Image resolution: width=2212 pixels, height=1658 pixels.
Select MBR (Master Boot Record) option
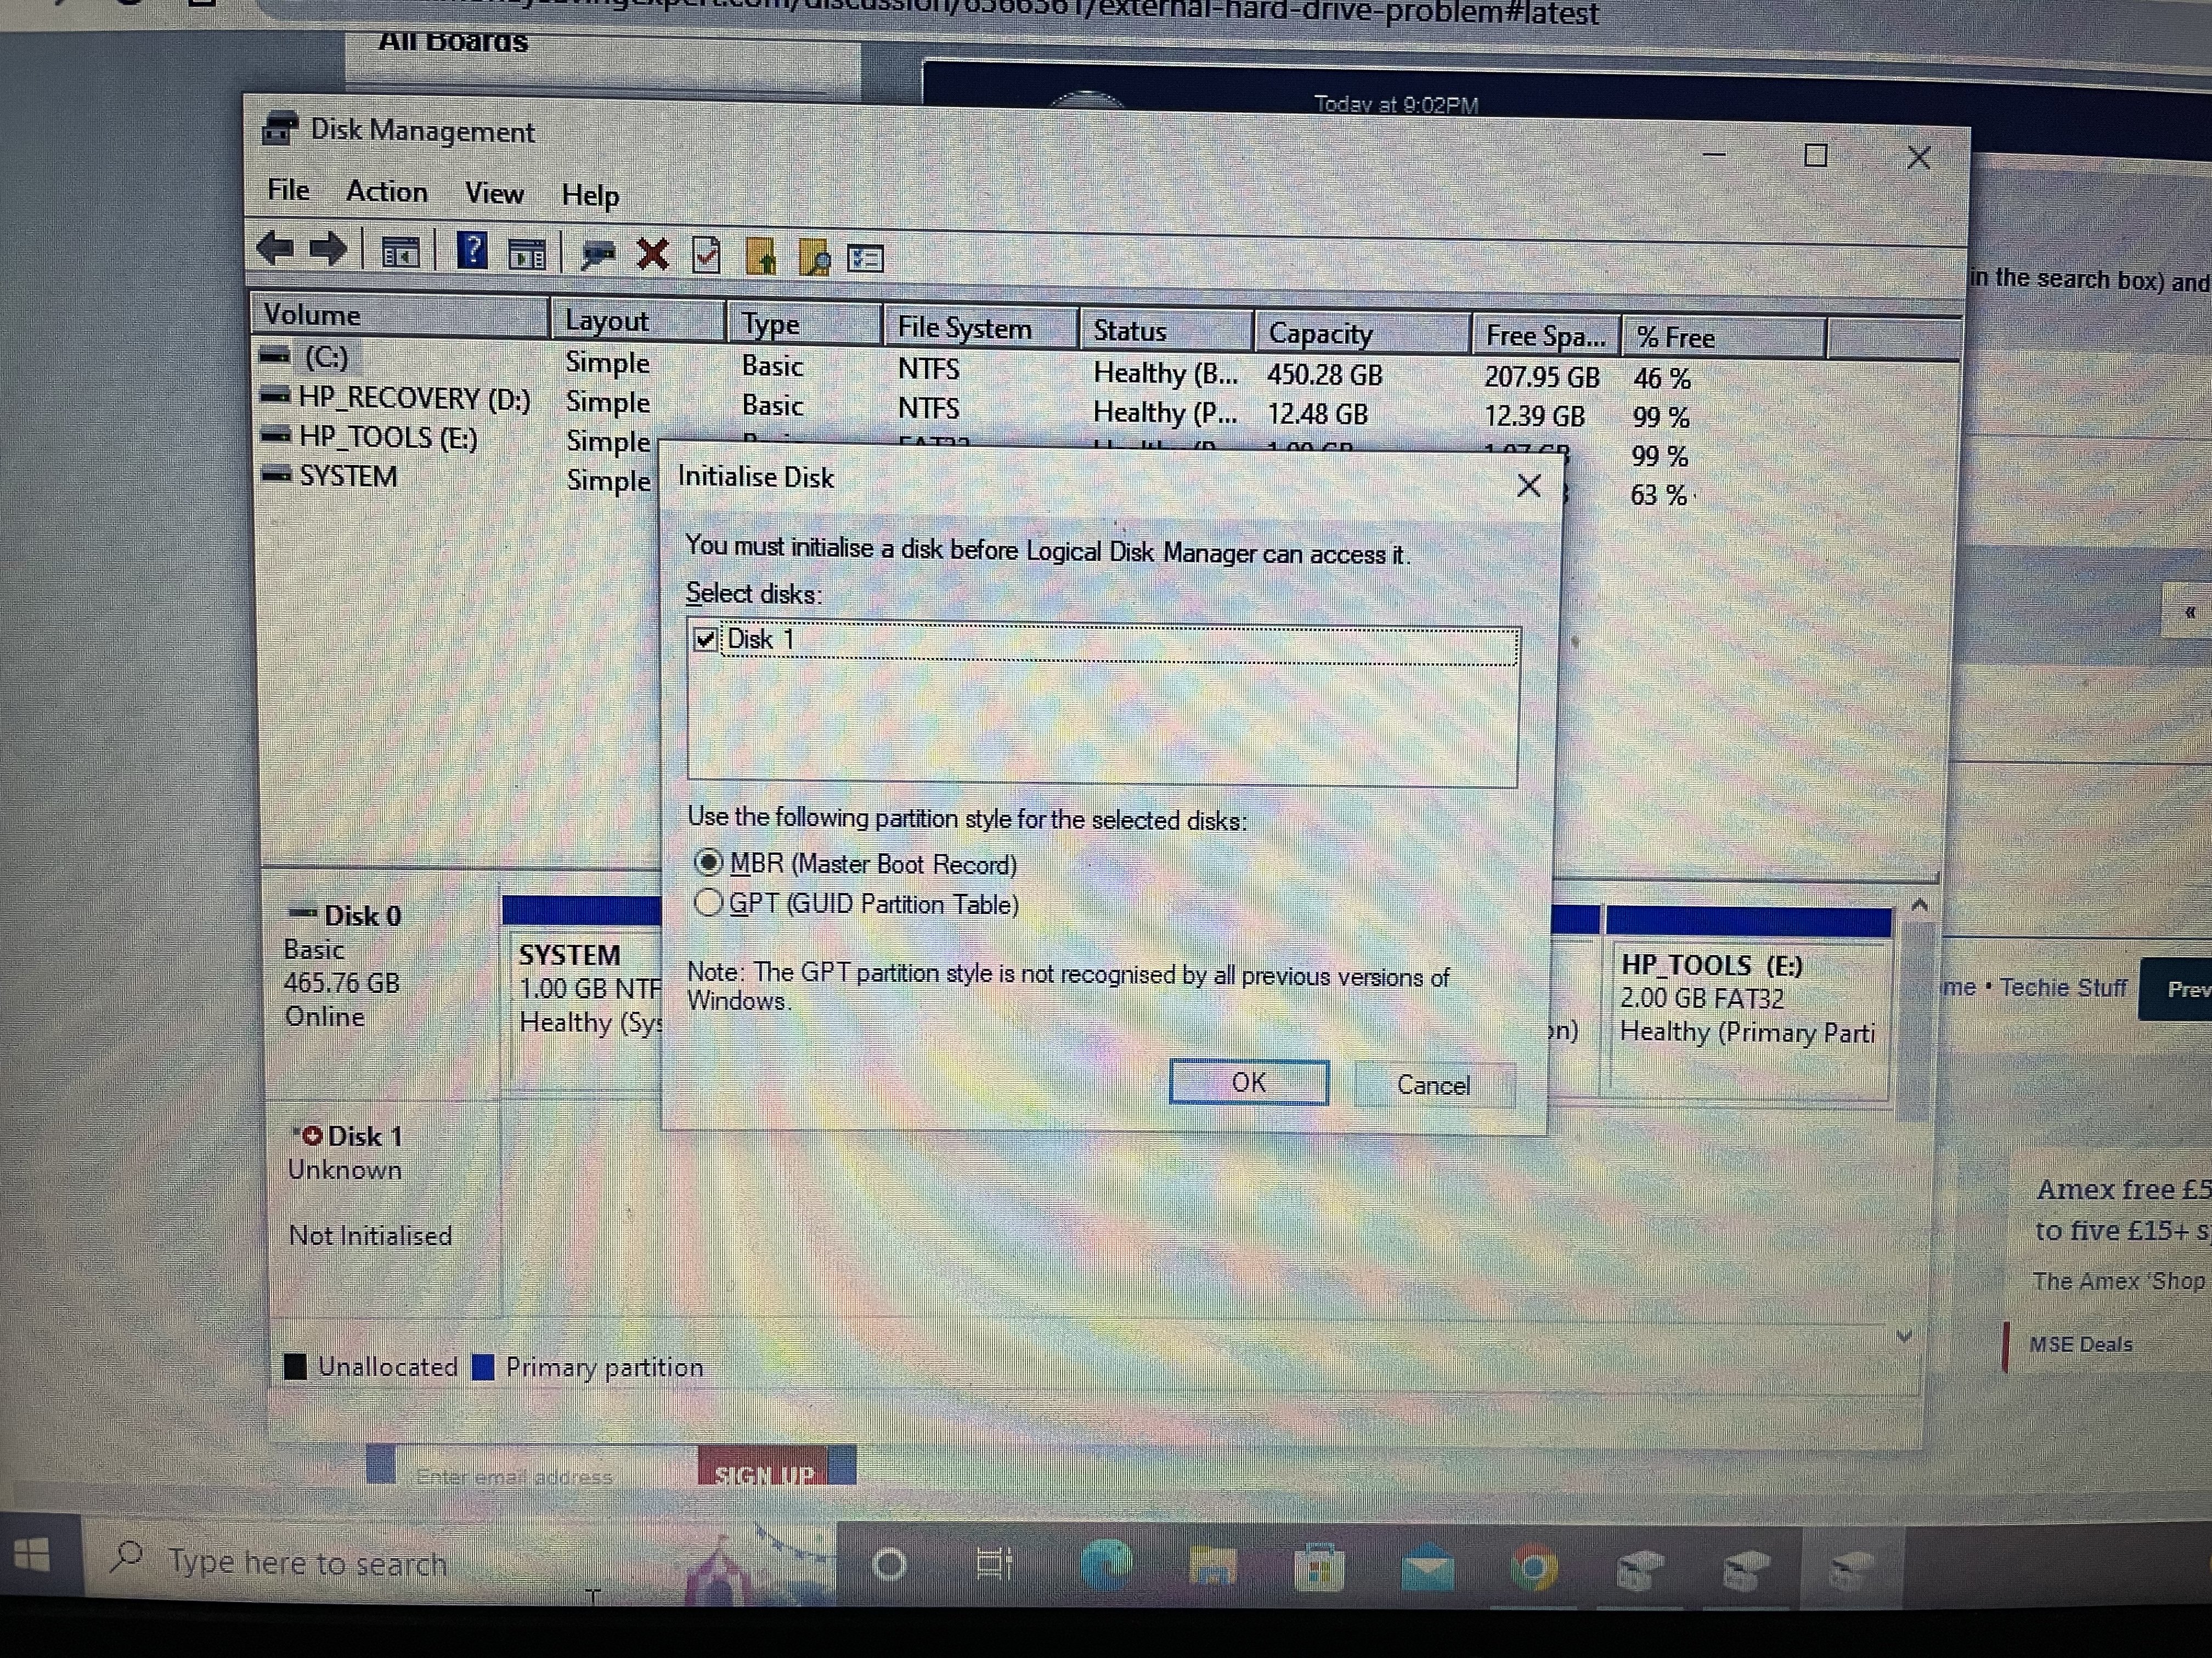coord(709,862)
